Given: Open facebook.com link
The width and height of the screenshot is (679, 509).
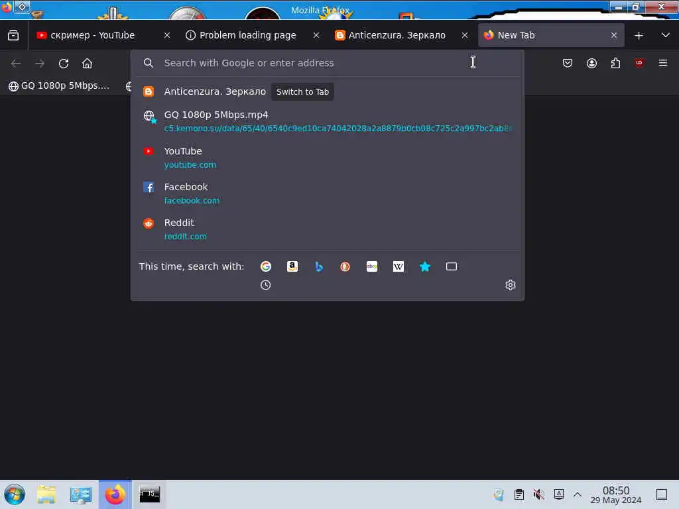Looking at the screenshot, I should pyautogui.click(x=192, y=201).
